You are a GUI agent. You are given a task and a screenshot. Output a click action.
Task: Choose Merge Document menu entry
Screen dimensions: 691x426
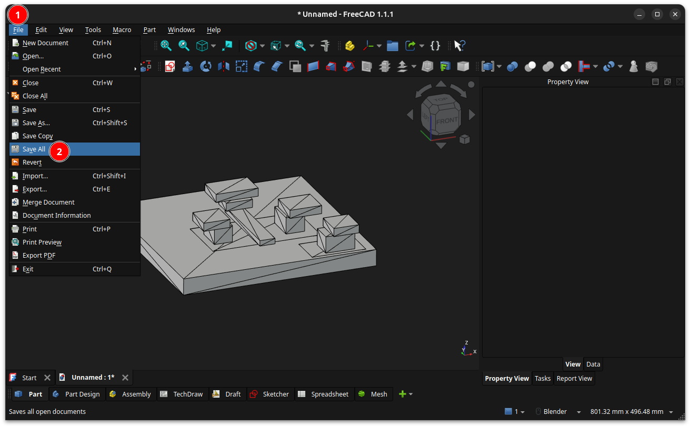click(75, 202)
